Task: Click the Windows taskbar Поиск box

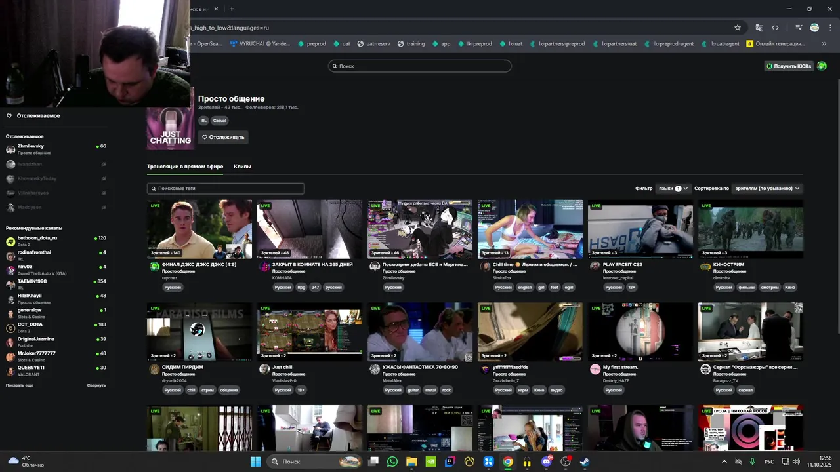Action: point(316,462)
